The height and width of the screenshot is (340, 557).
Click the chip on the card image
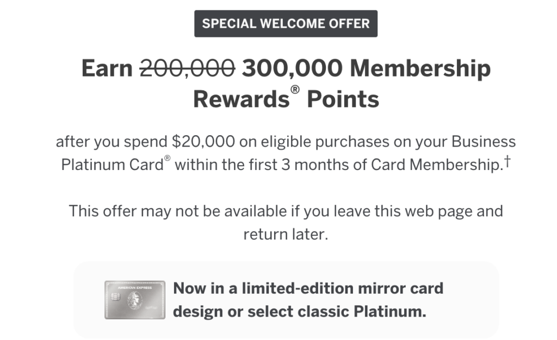[116, 298]
